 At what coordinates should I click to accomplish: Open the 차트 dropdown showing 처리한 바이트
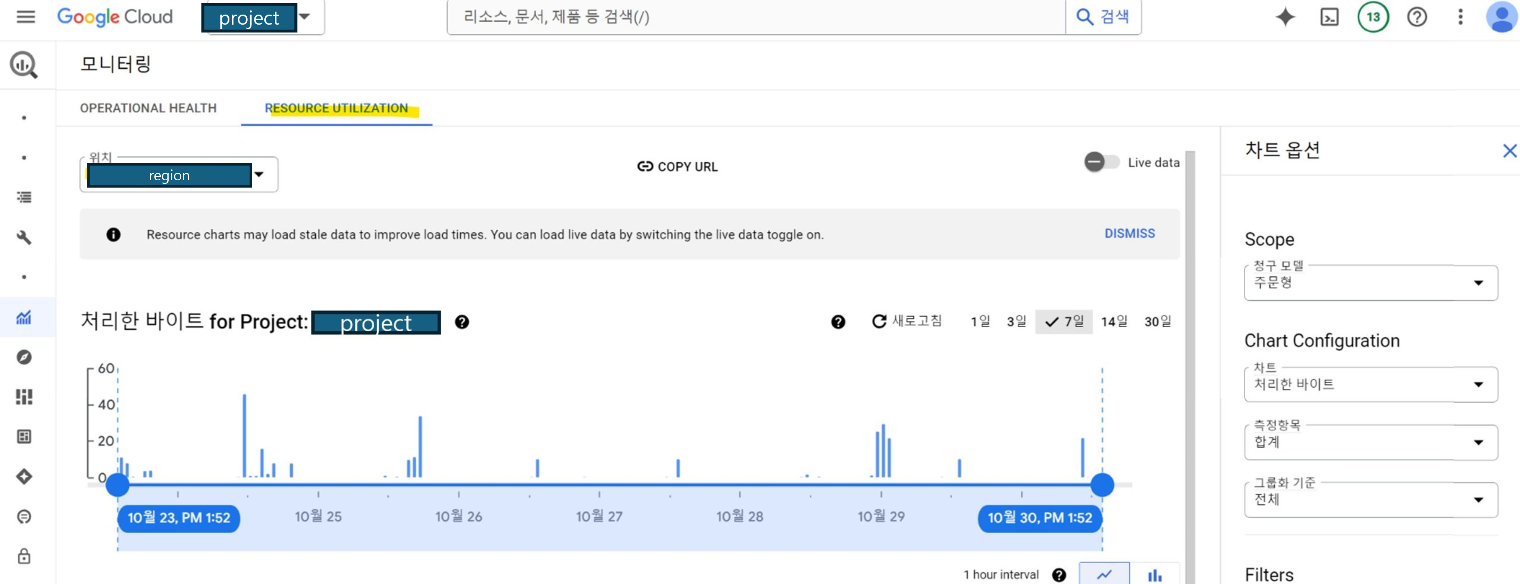point(1370,384)
